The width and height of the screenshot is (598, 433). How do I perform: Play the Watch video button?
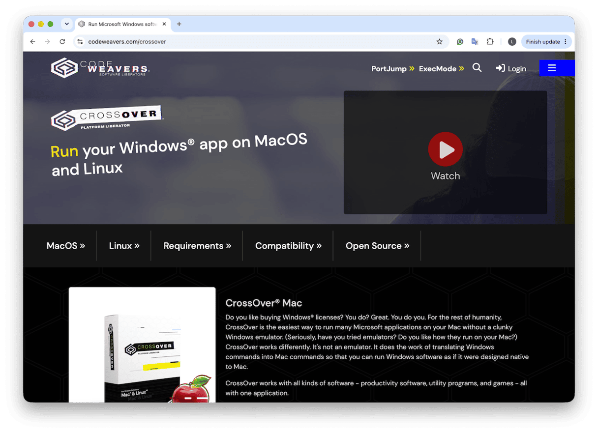click(x=445, y=149)
